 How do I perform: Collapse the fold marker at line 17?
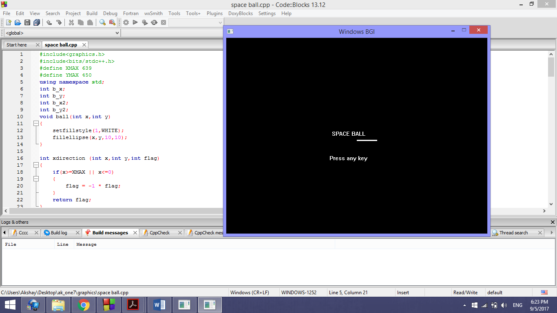click(x=36, y=165)
